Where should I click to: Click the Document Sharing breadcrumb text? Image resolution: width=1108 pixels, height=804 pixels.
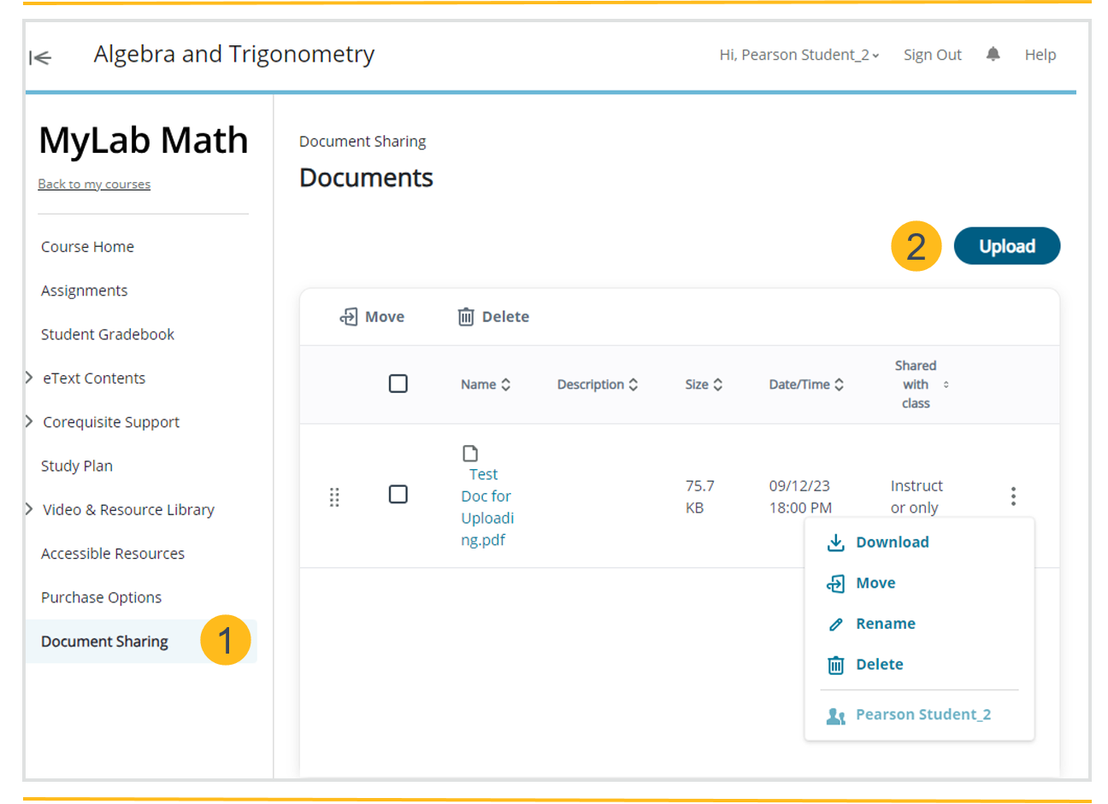coord(362,142)
